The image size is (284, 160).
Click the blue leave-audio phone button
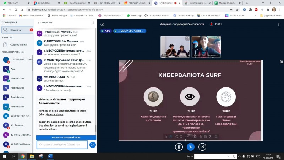tap(191, 146)
